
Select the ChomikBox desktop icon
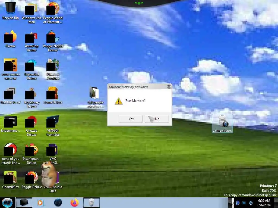11,180
